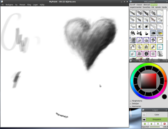Click the current color black circle
Viewport: 168px width, 129px height.
pyautogui.click(x=164, y=97)
